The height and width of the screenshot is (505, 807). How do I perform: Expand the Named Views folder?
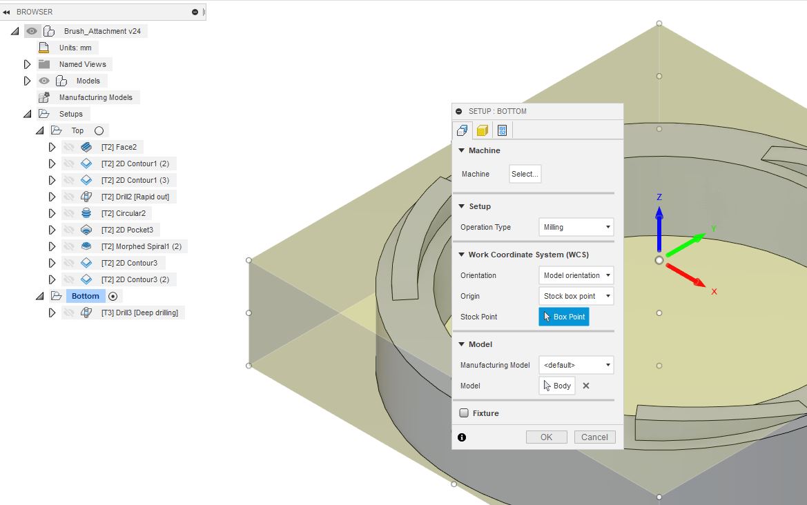tap(28, 64)
